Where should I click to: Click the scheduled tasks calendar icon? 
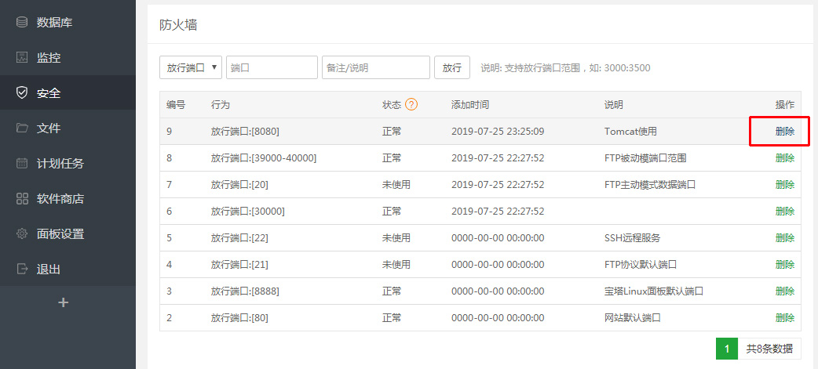(22, 163)
